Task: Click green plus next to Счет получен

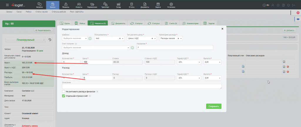Action: pos(132,48)
